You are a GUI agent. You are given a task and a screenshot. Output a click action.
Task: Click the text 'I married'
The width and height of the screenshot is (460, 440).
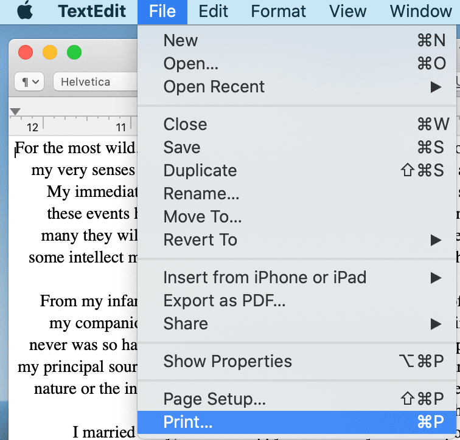[103, 432]
